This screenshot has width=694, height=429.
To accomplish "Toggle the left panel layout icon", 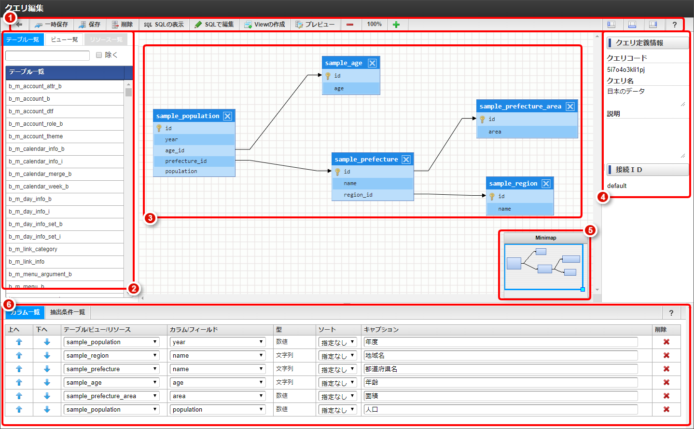I will tap(611, 25).
